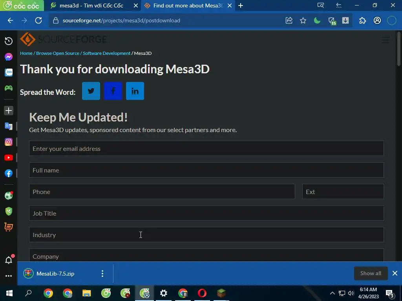Image resolution: width=402 pixels, height=301 pixels.
Task: Go to Home breadcrumb link
Action: [x=26, y=53]
